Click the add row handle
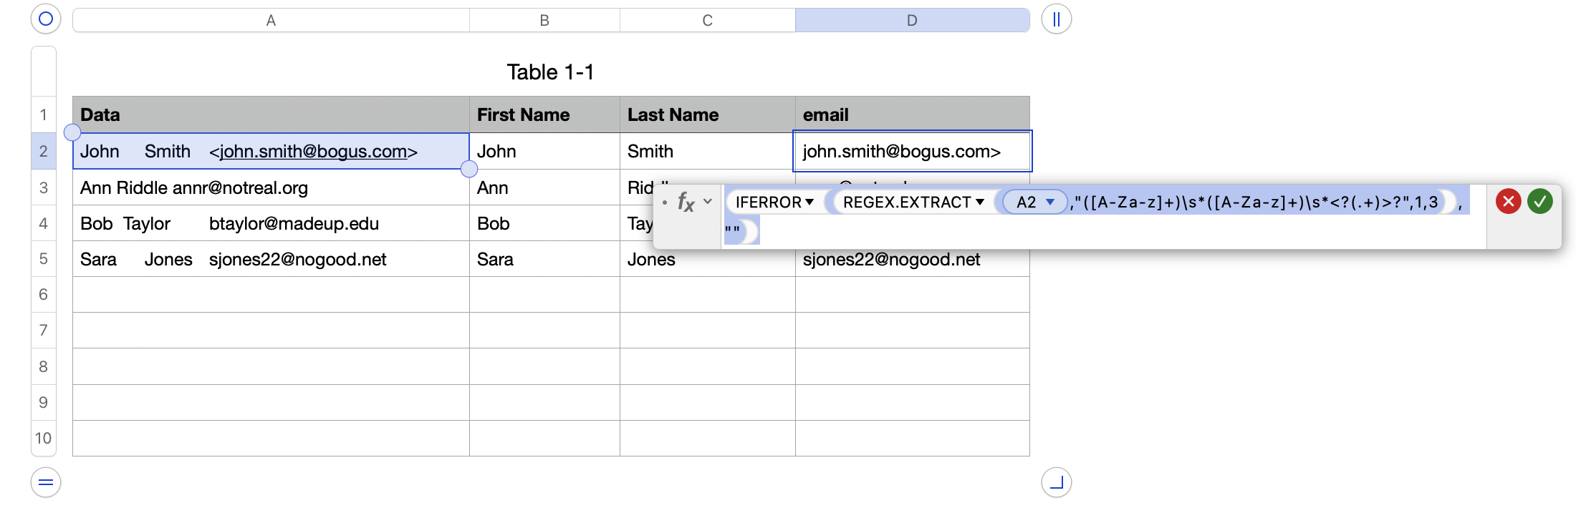 coord(46,482)
